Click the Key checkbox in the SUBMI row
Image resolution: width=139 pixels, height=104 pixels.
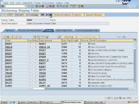(30, 86)
